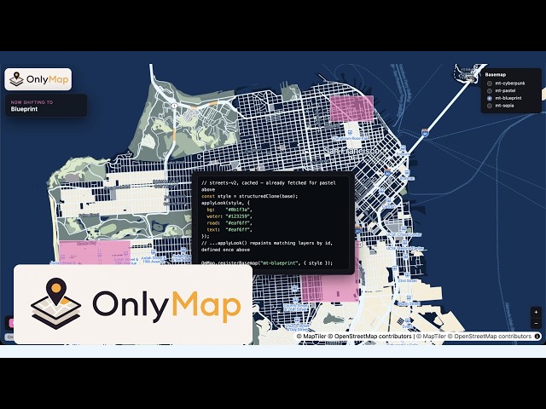This screenshot has height=409, width=546.
Task: Click the 'const style = structuredClone(base);' line
Action: 250,196
